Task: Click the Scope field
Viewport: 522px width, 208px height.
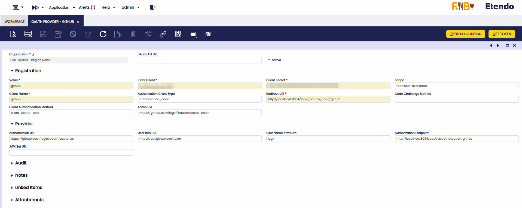Action: point(457,86)
